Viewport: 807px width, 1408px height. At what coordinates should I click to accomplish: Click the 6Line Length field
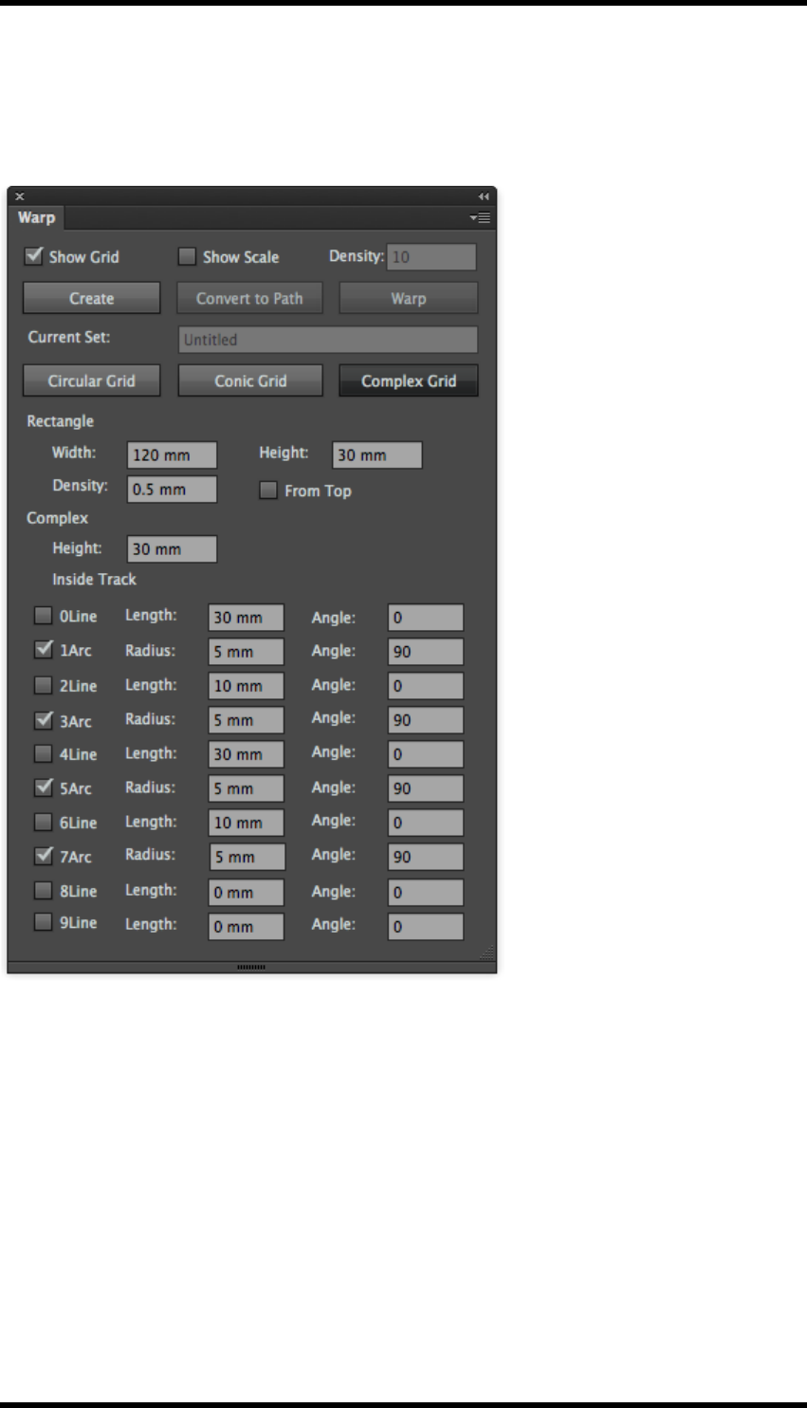(247, 823)
